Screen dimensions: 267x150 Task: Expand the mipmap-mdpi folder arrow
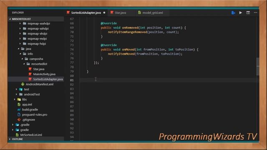[20, 39]
